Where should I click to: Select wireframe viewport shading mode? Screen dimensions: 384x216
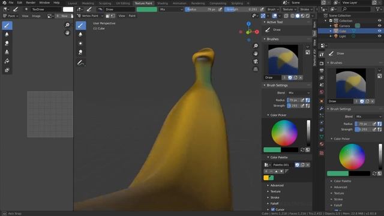point(292,16)
